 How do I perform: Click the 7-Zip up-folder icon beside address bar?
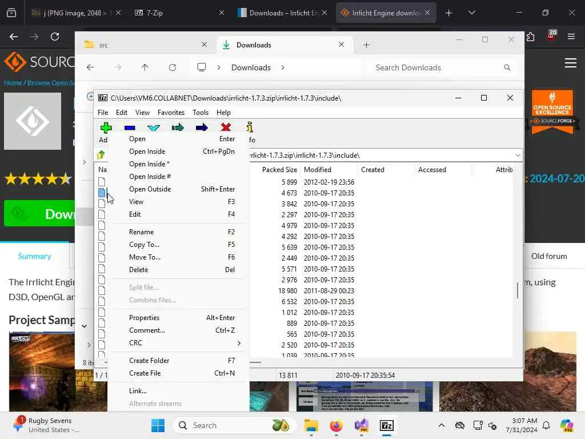point(101,154)
